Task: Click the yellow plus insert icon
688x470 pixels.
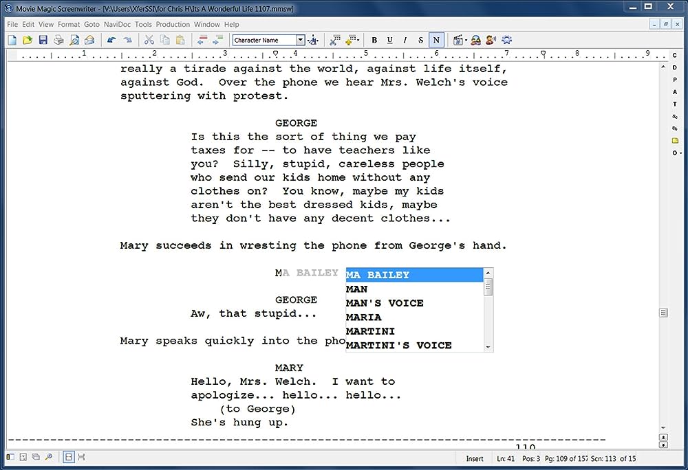Action: click(x=350, y=41)
